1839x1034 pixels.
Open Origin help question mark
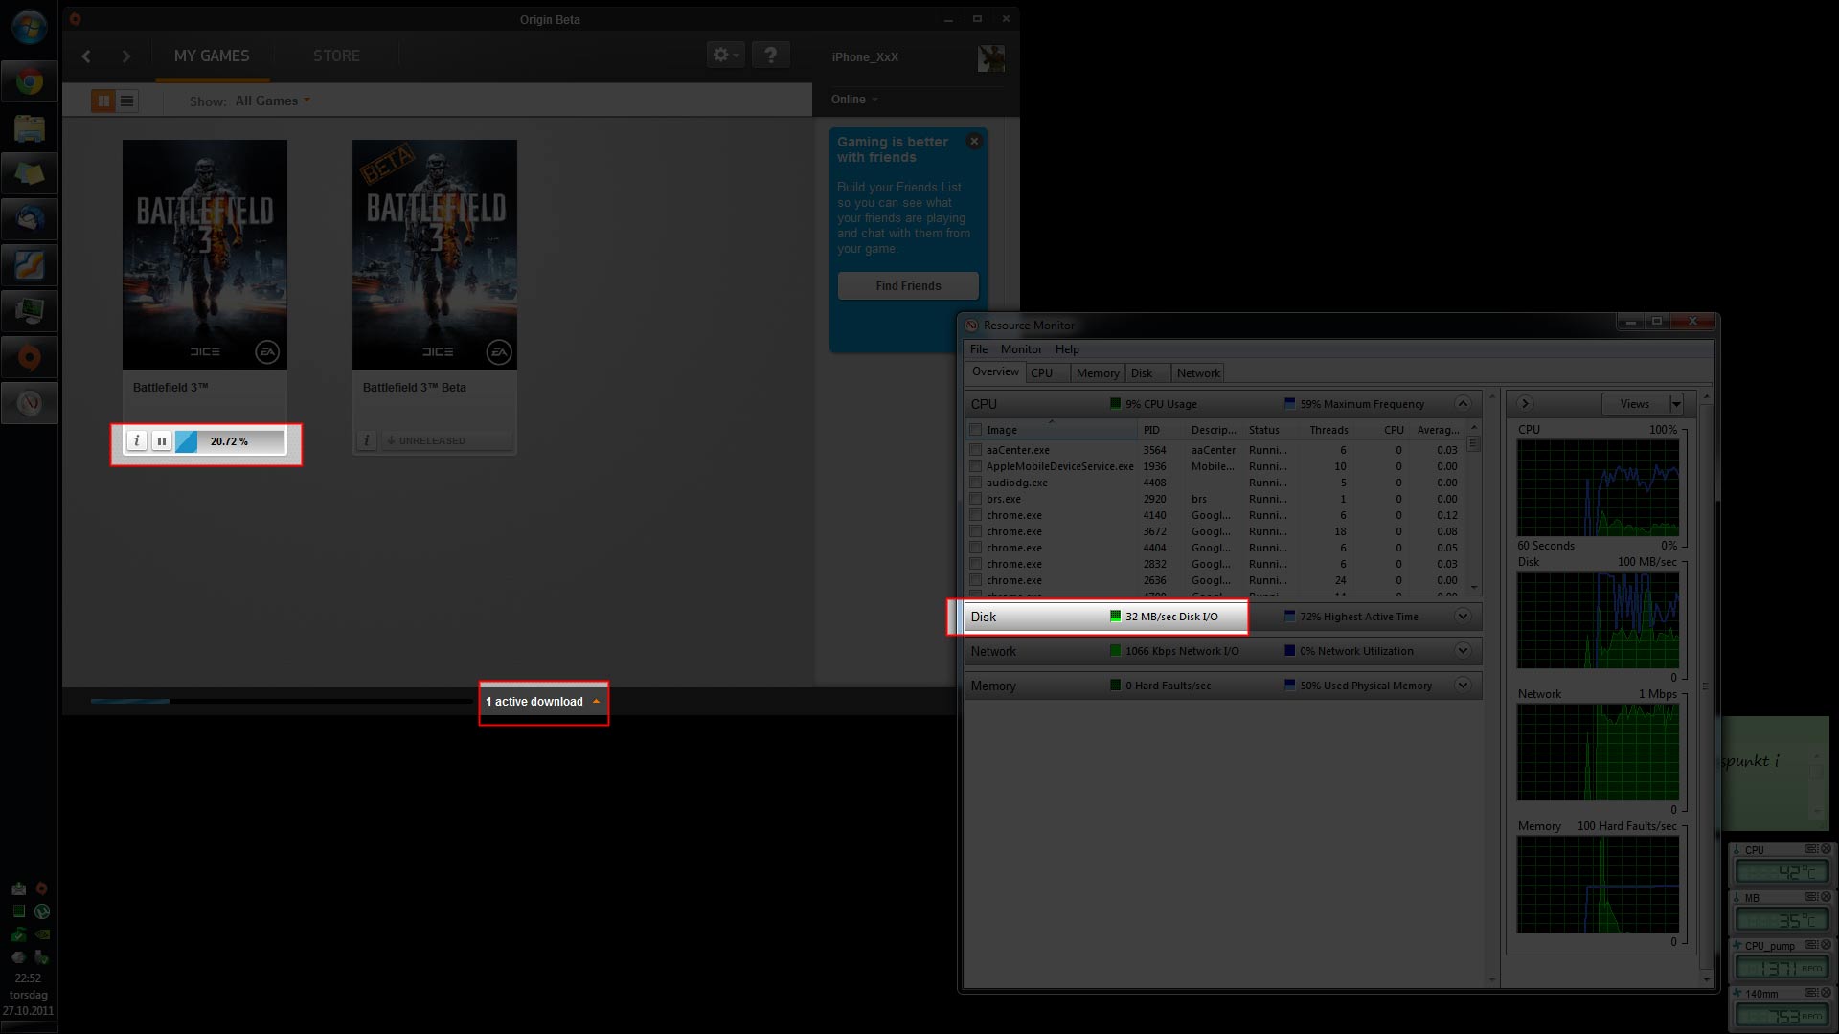[770, 56]
